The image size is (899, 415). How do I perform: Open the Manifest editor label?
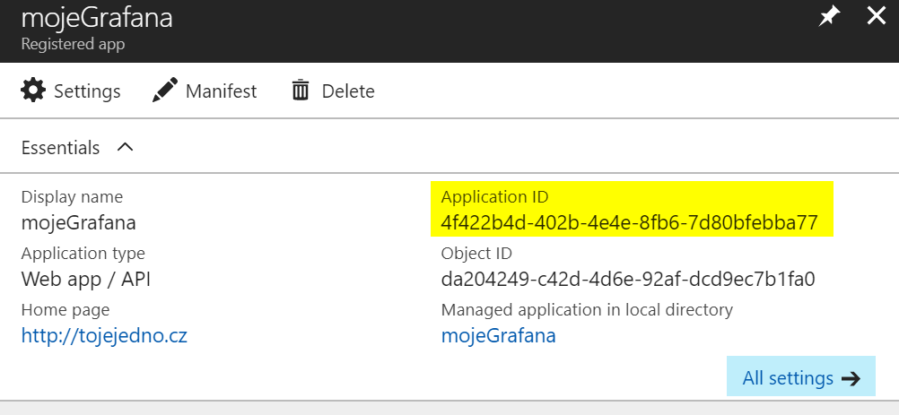click(x=222, y=91)
